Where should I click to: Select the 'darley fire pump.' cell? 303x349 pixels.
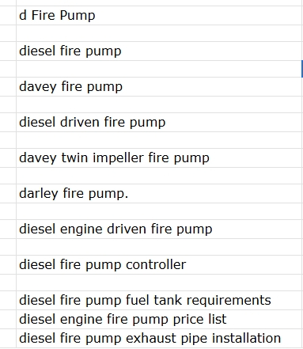[159, 194]
